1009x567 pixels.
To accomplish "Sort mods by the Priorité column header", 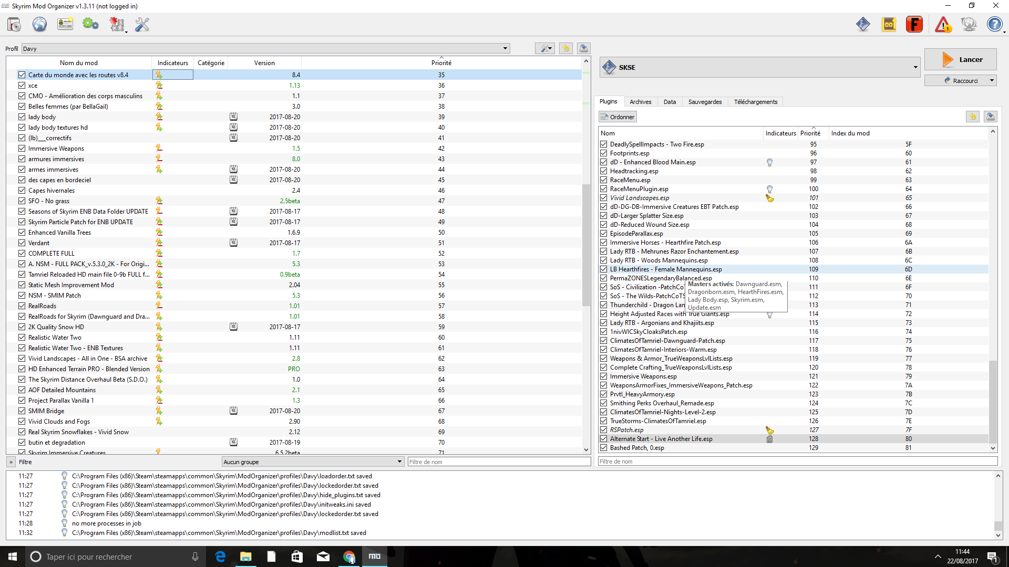I will coord(441,62).
